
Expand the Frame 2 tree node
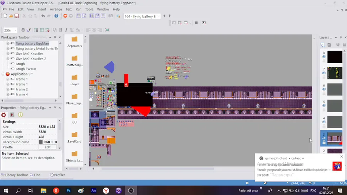[8, 89]
